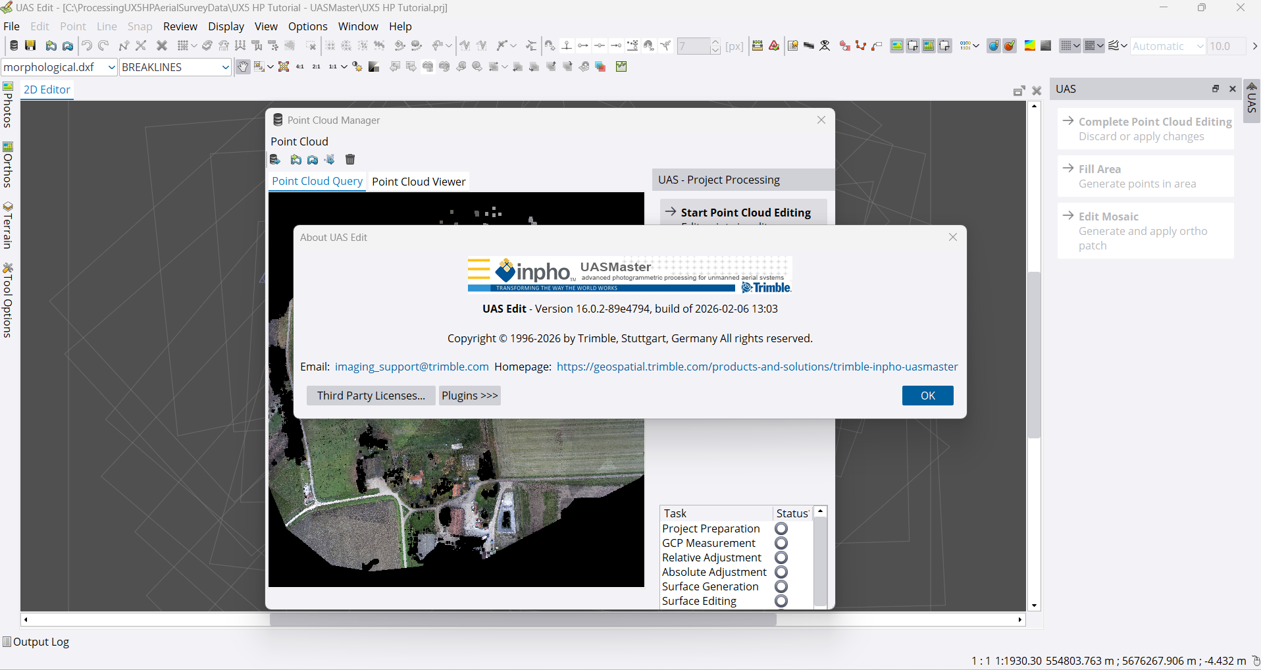
Task: Toggle the ortho image display button
Action: (896, 45)
